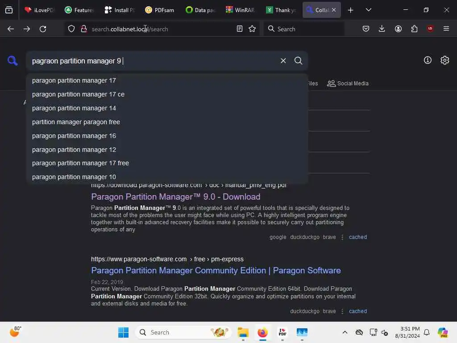457x343 pixels.
Task: Choose suggestion "partition manager paragon free"
Action: pos(167,122)
